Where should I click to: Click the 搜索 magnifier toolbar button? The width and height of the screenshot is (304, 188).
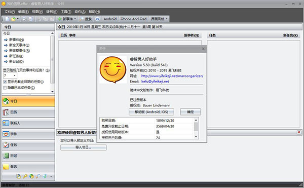(x=86, y=19)
